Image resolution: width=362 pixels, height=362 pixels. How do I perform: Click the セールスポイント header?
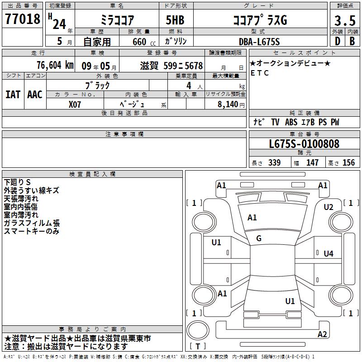pyautogui.click(x=304, y=52)
